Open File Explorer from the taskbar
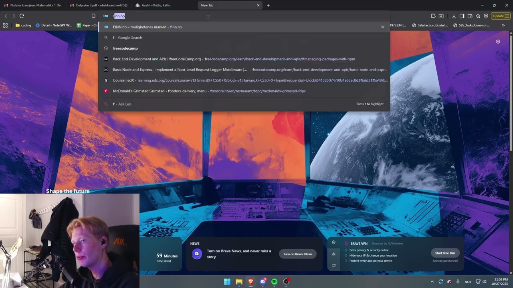The image size is (513, 288). [x=239, y=282]
